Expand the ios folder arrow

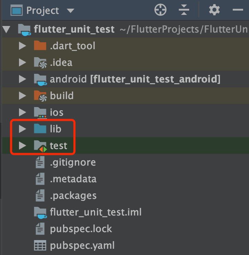(x=22, y=113)
